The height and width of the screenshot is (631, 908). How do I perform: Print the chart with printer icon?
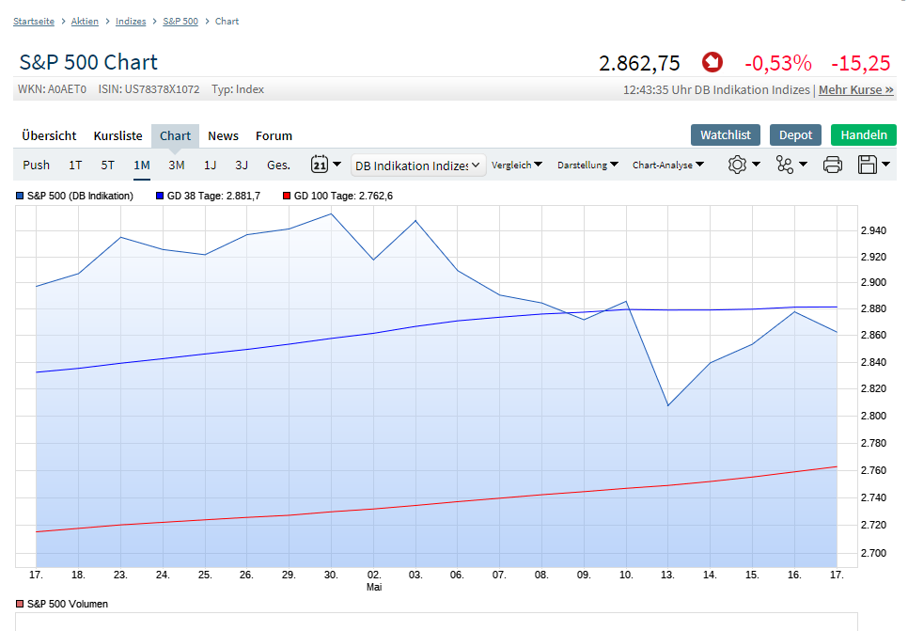click(x=832, y=165)
